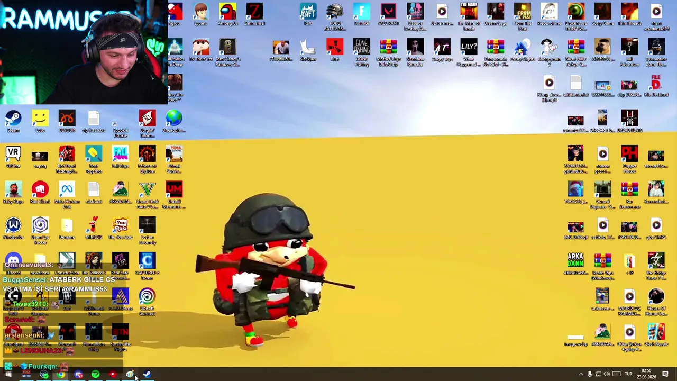Launch the Baby Steps shortcut
This screenshot has width=677, height=381.
pos(13,193)
